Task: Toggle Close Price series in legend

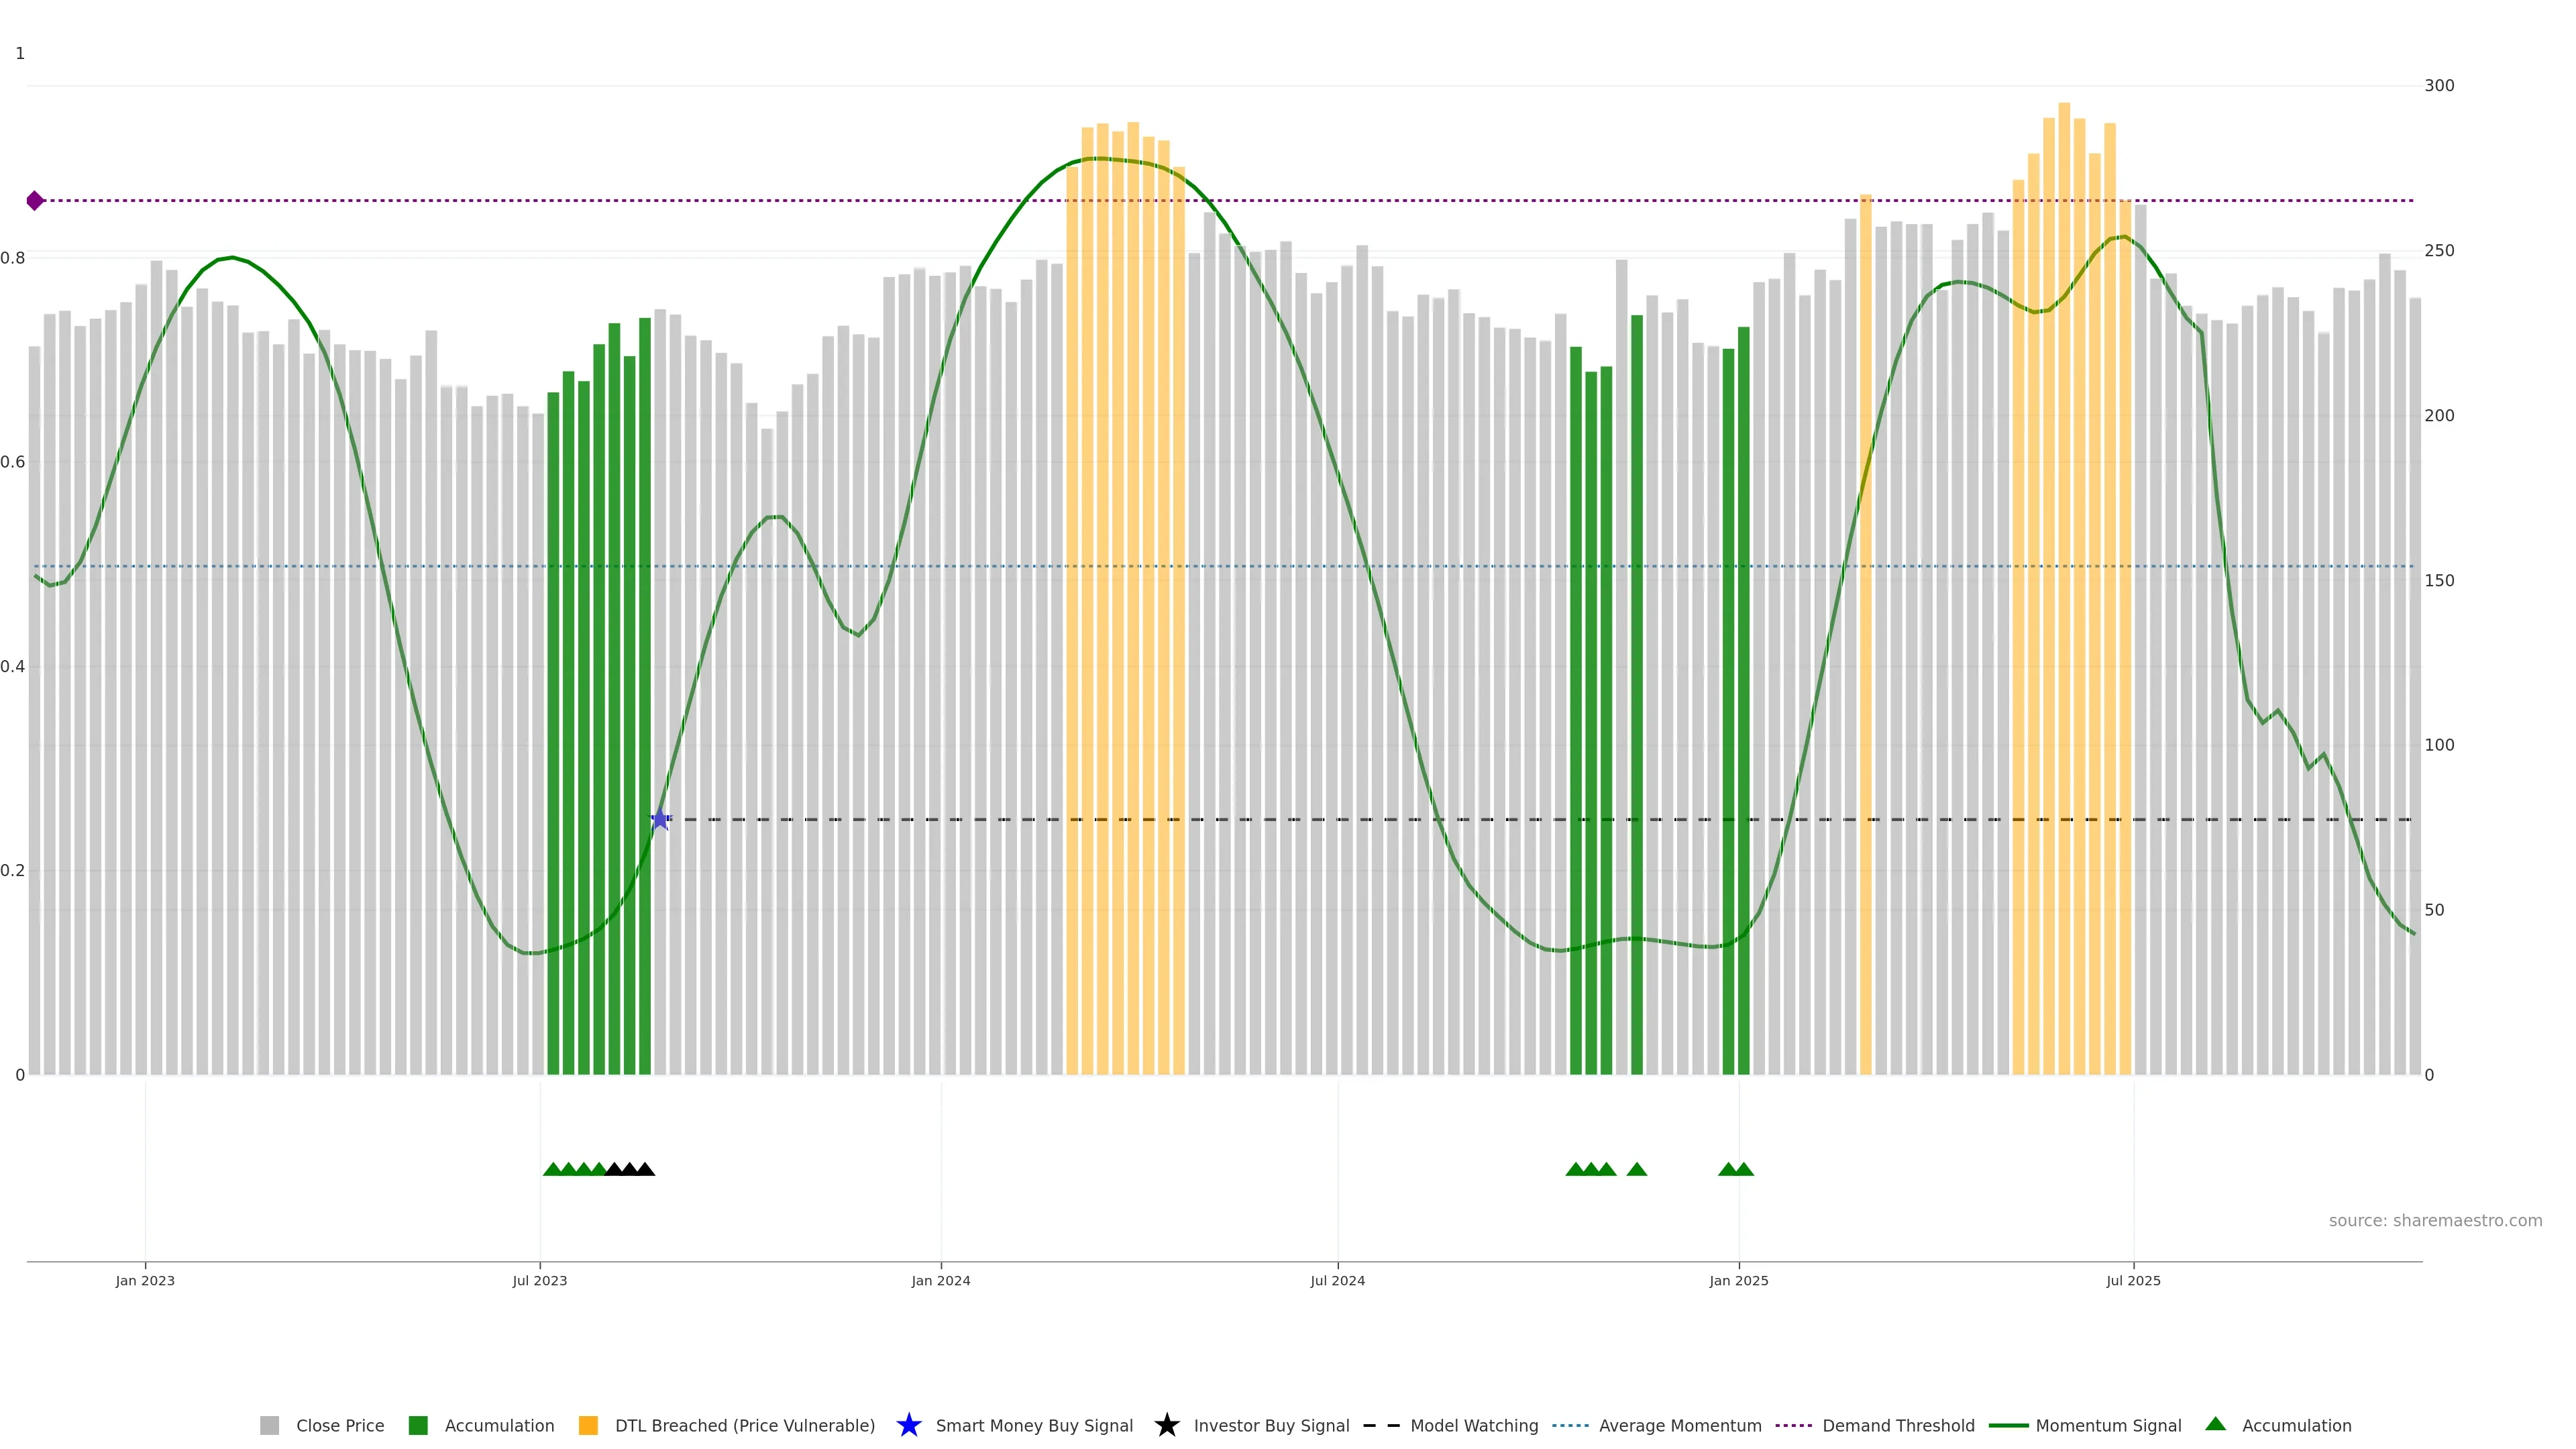Action: tap(339, 1425)
